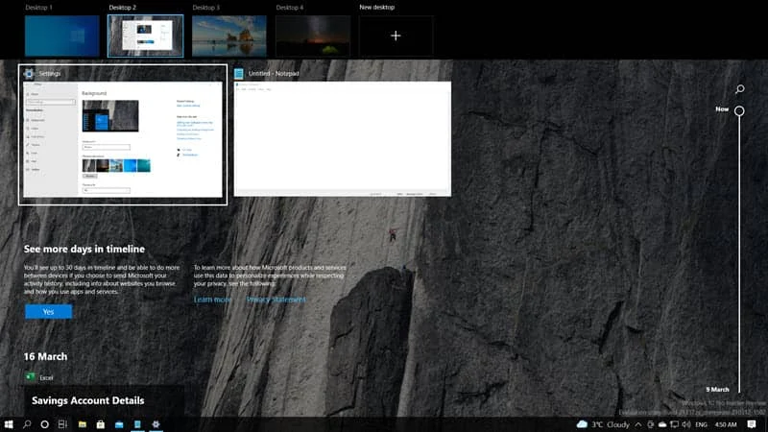This screenshot has width=768, height=432.
Task: Open the Desktop 4 thumbnail
Action: pos(313,36)
